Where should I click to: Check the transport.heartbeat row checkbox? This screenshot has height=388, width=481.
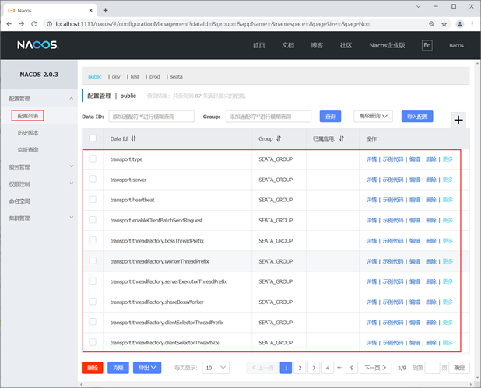point(93,200)
